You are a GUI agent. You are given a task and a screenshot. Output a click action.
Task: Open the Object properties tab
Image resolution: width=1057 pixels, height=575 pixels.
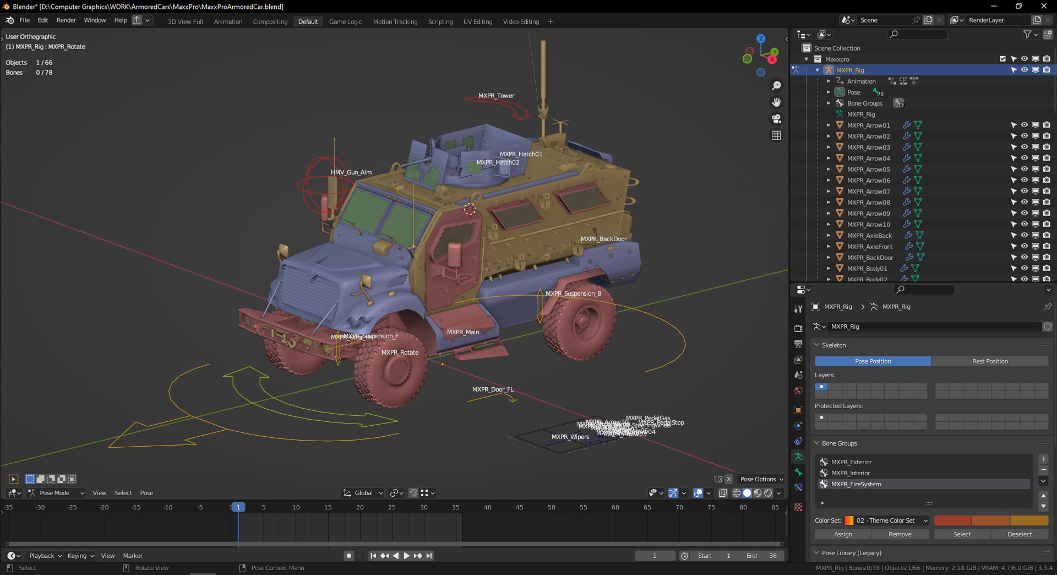798,410
